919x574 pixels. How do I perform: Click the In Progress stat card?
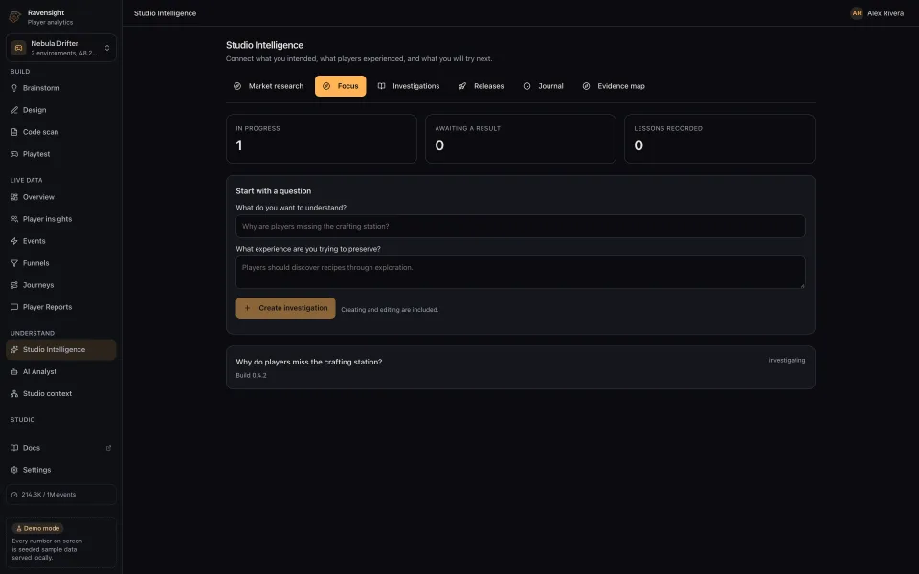click(322, 139)
